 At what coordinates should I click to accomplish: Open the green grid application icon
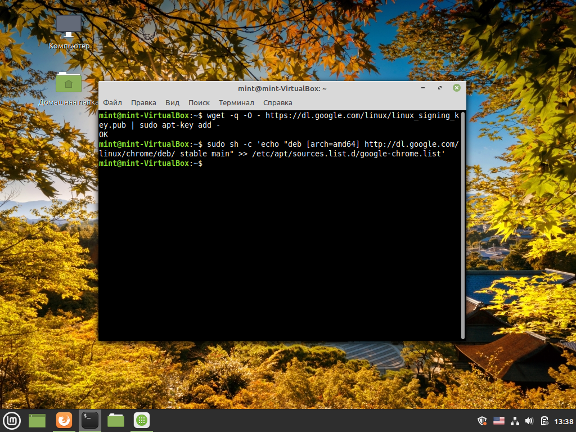point(142,421)
